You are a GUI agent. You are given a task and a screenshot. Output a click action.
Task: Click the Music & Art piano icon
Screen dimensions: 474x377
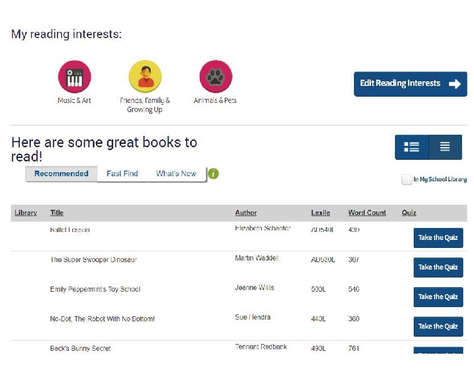pyautogui.click(x=75, y=77)
